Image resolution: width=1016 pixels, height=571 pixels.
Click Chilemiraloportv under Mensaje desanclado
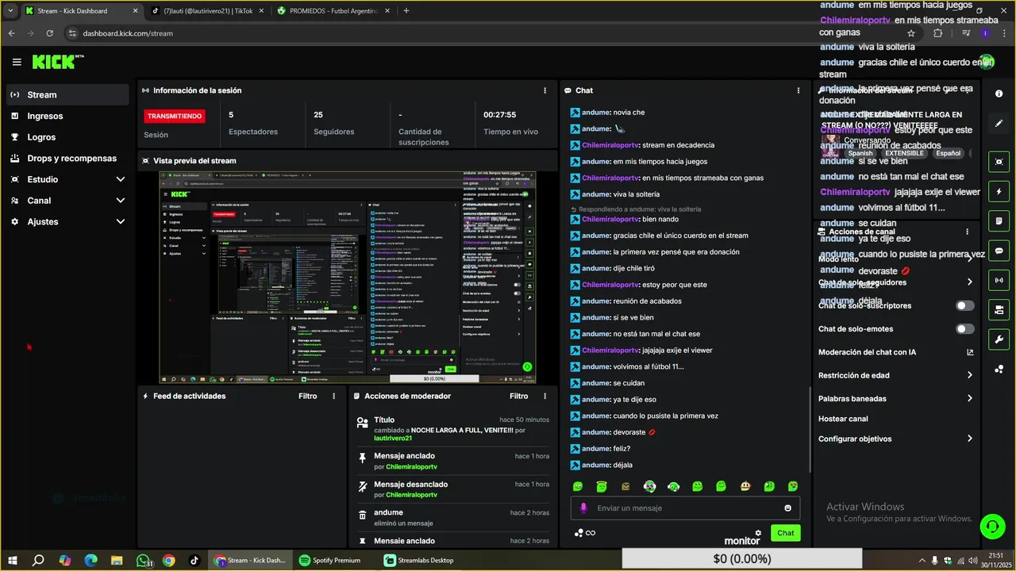pyautogui.click(x=411, y=495)
